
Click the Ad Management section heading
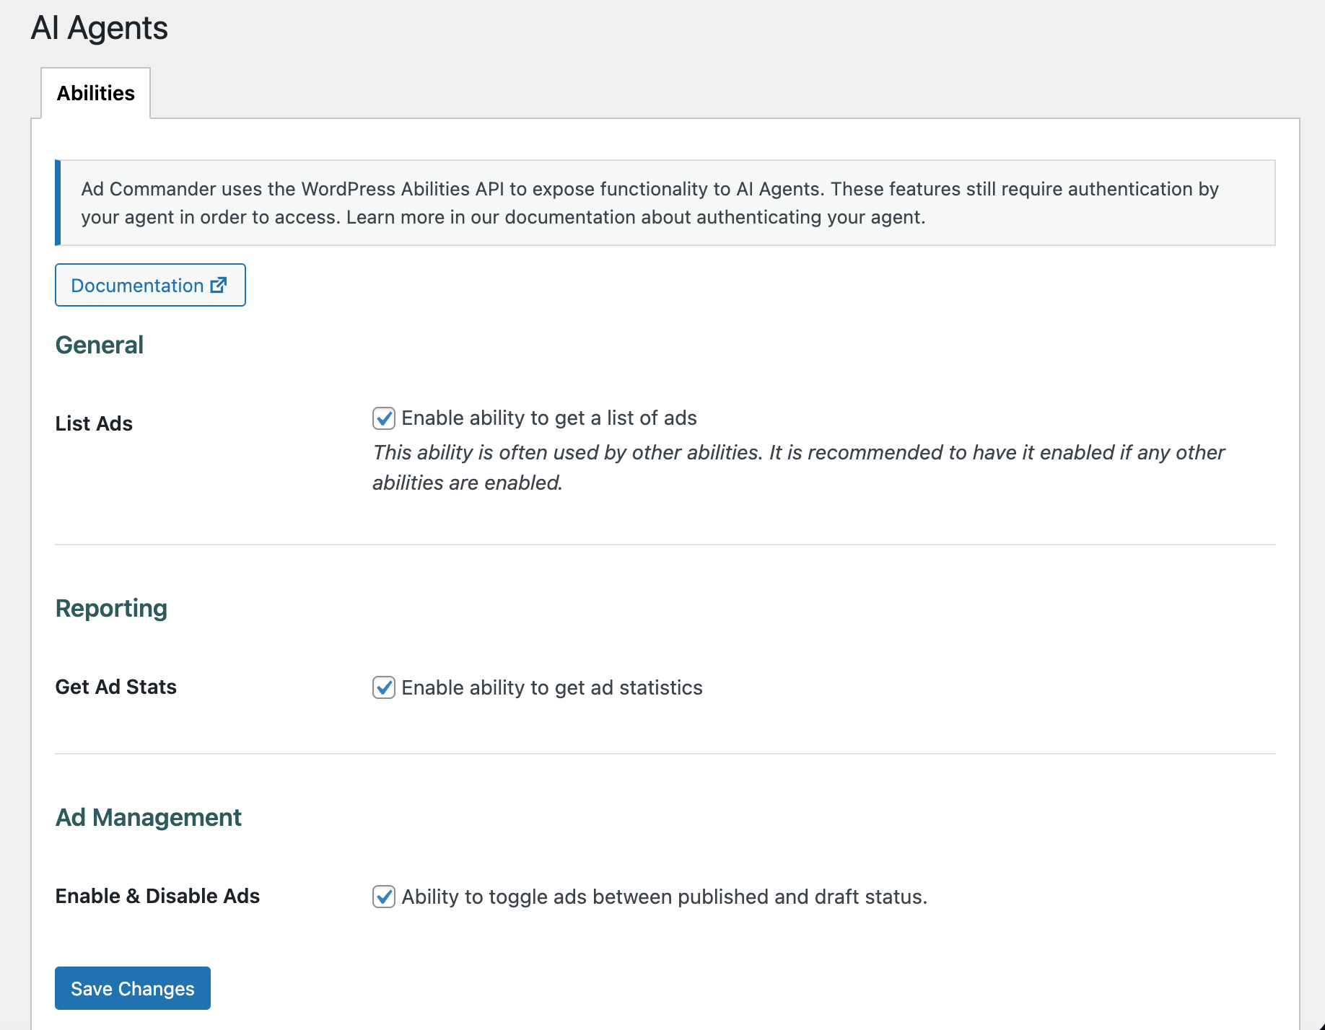[x=148, y=817]
